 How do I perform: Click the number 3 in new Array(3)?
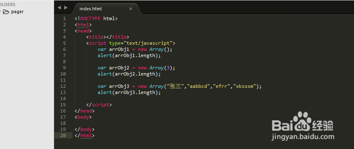[168, 68]
